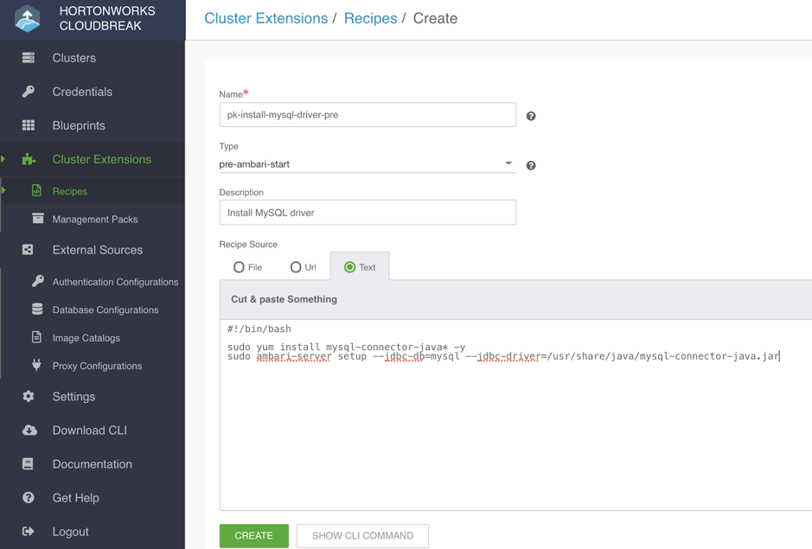Click the Logout icon in sidebar

(29, 532)
